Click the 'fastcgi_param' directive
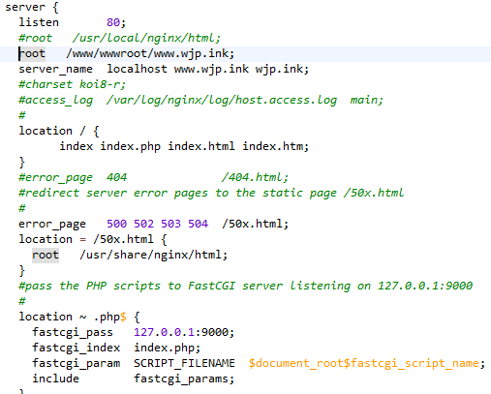The image size is (491, 394). (x=76, y=363)
